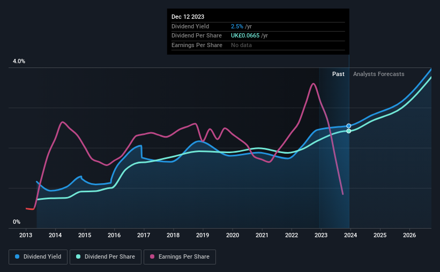
Task: Click the UK£0.0665 dividend per share value
Action: click(x=245, y=36)
